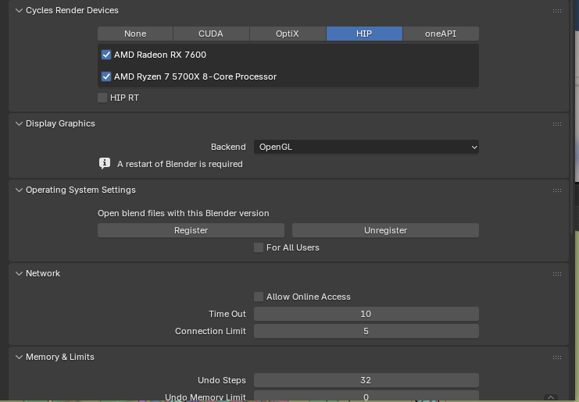Enable the HIP RT checkbox

[x=102, y=98]
